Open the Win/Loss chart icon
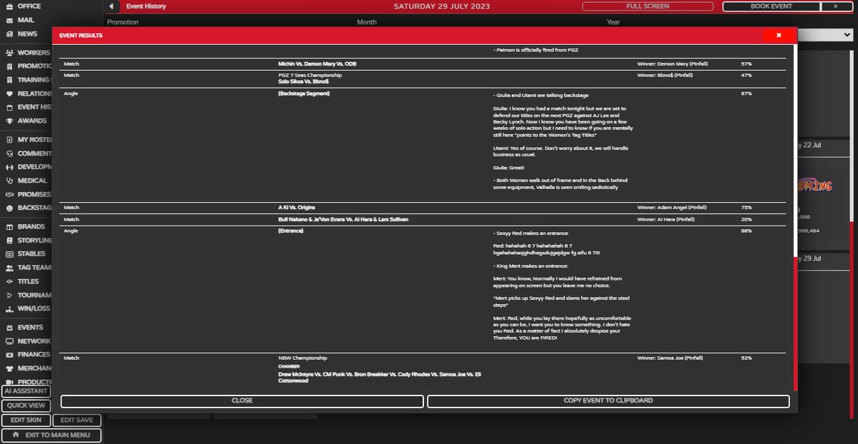The height and width of the screenshot is (444, 858). point(10,310)
